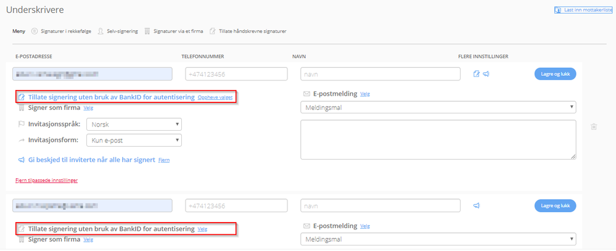Open the Invitasjonsspråk dropdown showing Norsk
This screenshot has height=251, width=616.
coord(134,124)
